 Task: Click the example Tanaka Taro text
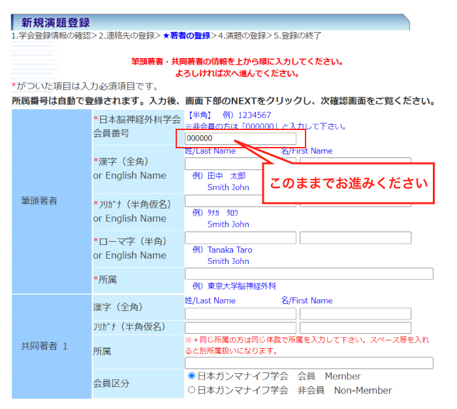click(230, 250)
